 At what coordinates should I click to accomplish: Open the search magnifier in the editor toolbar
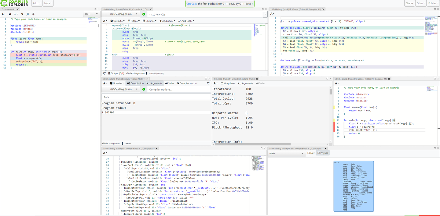27,14
